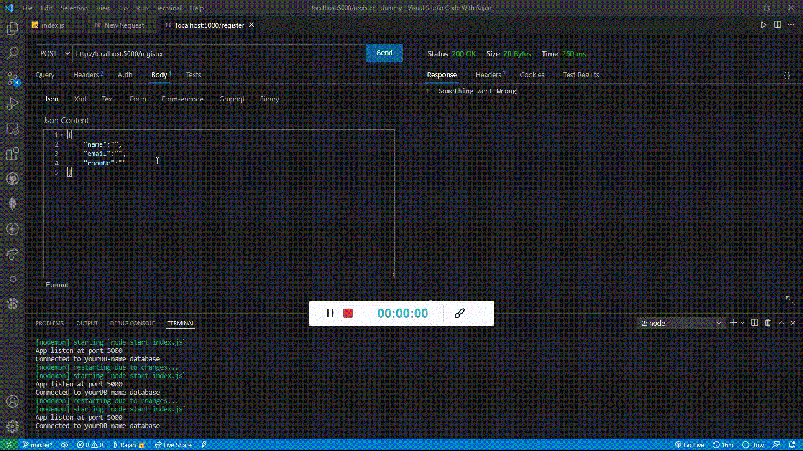Open the recorder pen annotation tool
Image resolution: width=803 pixels, height=451 pixels.
click(460, 313)
